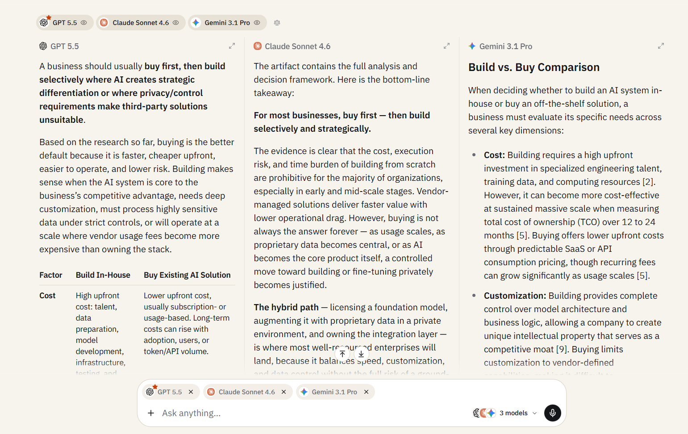Screen dimensions: 688x434
Task: Expand the GPT 5.5 response panel
Action: pos(232,46)
